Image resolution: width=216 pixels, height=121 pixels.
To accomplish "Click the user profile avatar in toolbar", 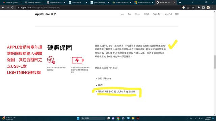I will [x=208, y=8].
